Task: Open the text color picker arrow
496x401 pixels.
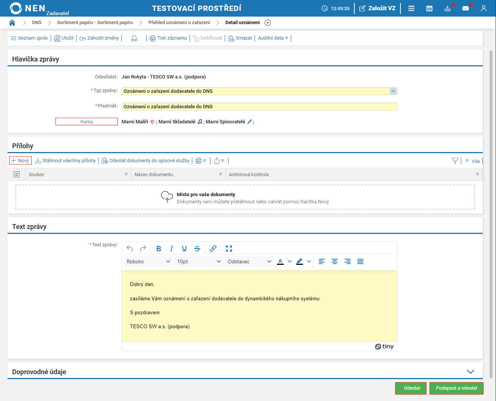Action: (x=290, y=261)
